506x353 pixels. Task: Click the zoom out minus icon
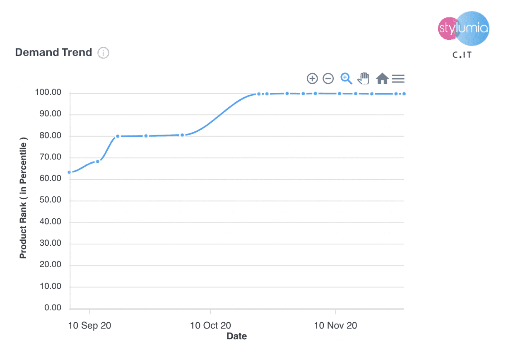(328, 78)
